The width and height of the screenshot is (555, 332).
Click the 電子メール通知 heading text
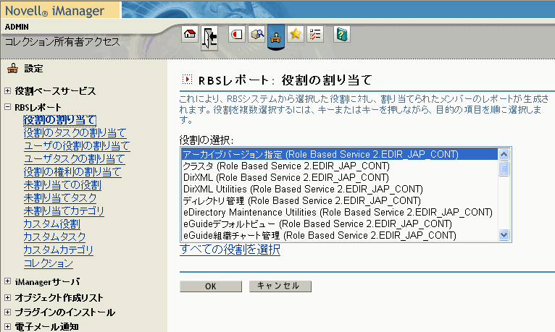point(46,327)
